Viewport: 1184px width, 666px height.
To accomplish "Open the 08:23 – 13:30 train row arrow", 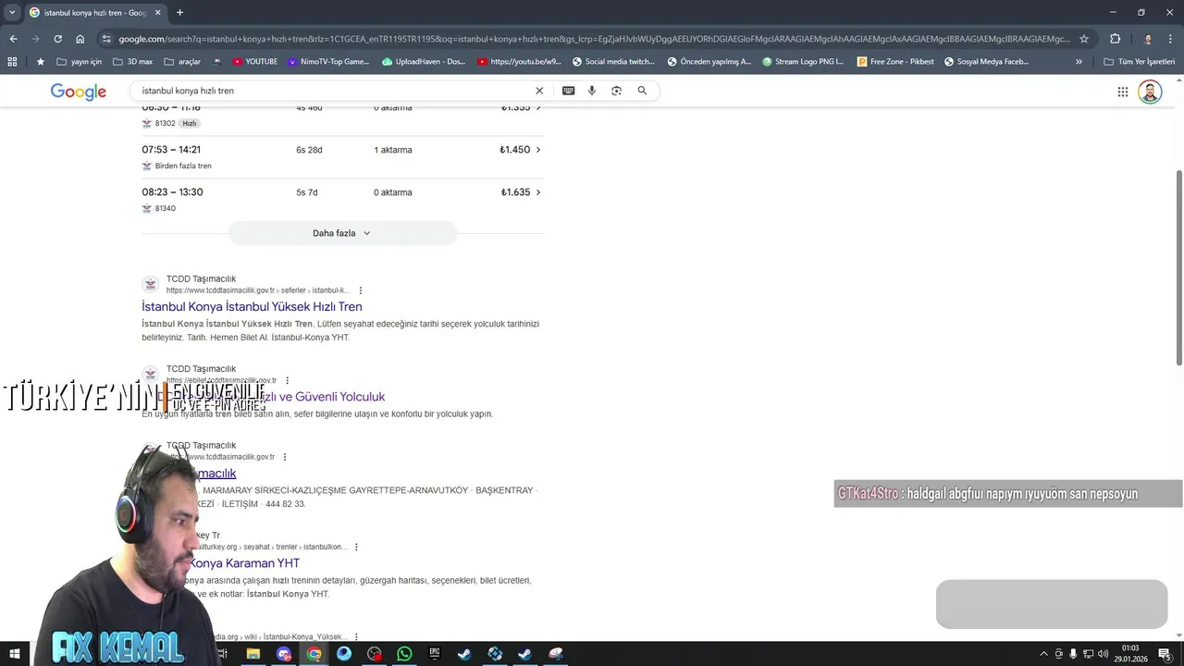I will pos(538,192).
